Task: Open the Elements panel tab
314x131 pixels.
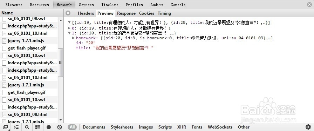Action: [14, 5]
